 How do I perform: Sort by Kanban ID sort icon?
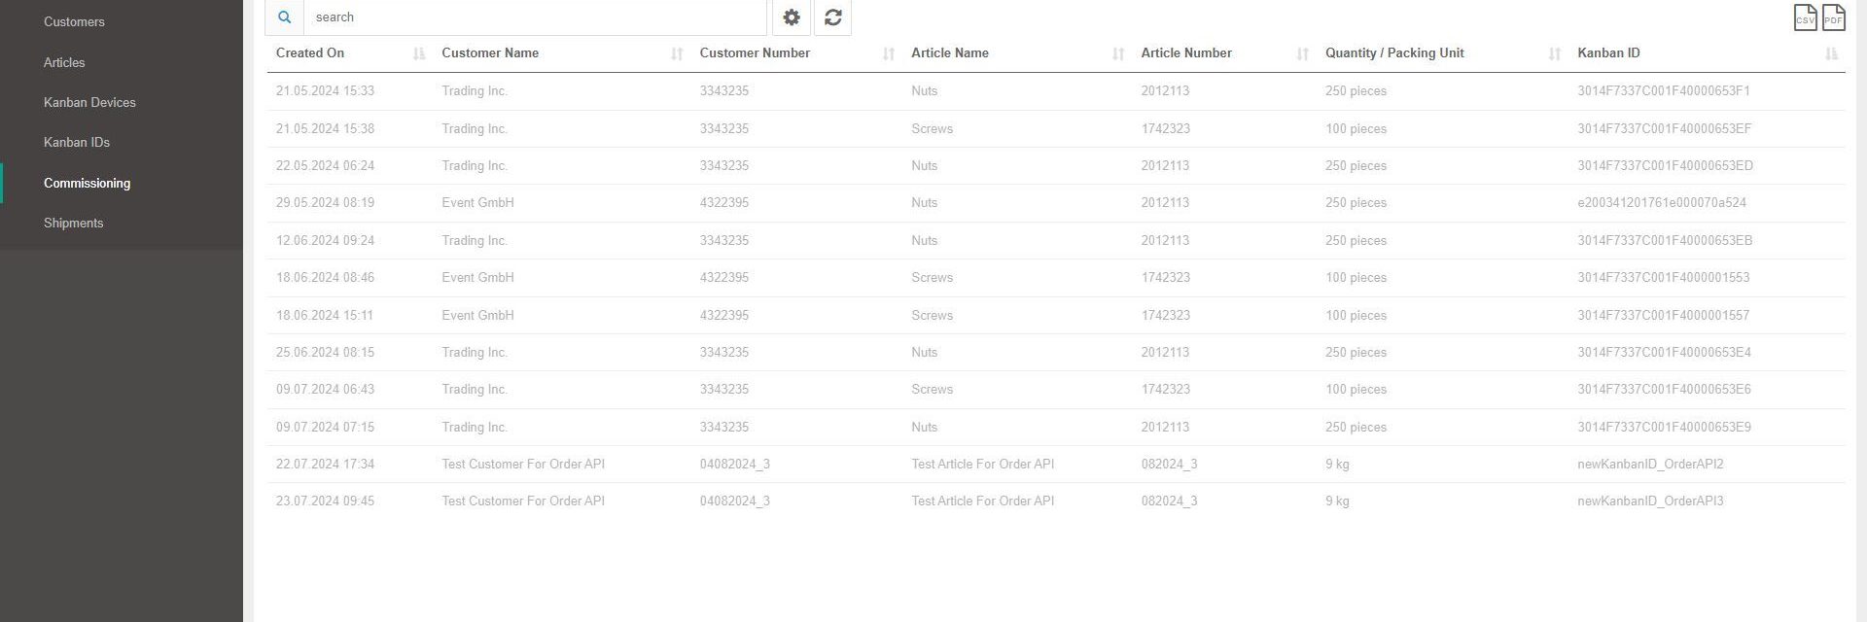(1831, 53)
